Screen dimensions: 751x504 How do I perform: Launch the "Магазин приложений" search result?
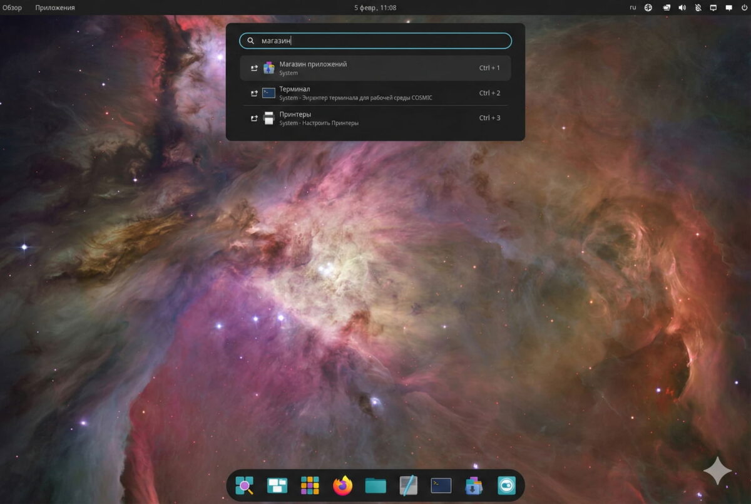pos(375,68)
